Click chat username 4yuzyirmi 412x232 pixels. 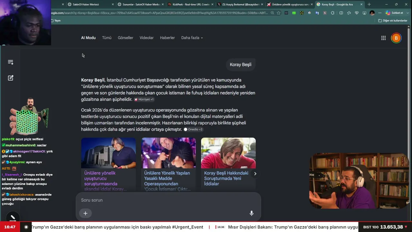[x=17, y=162]
